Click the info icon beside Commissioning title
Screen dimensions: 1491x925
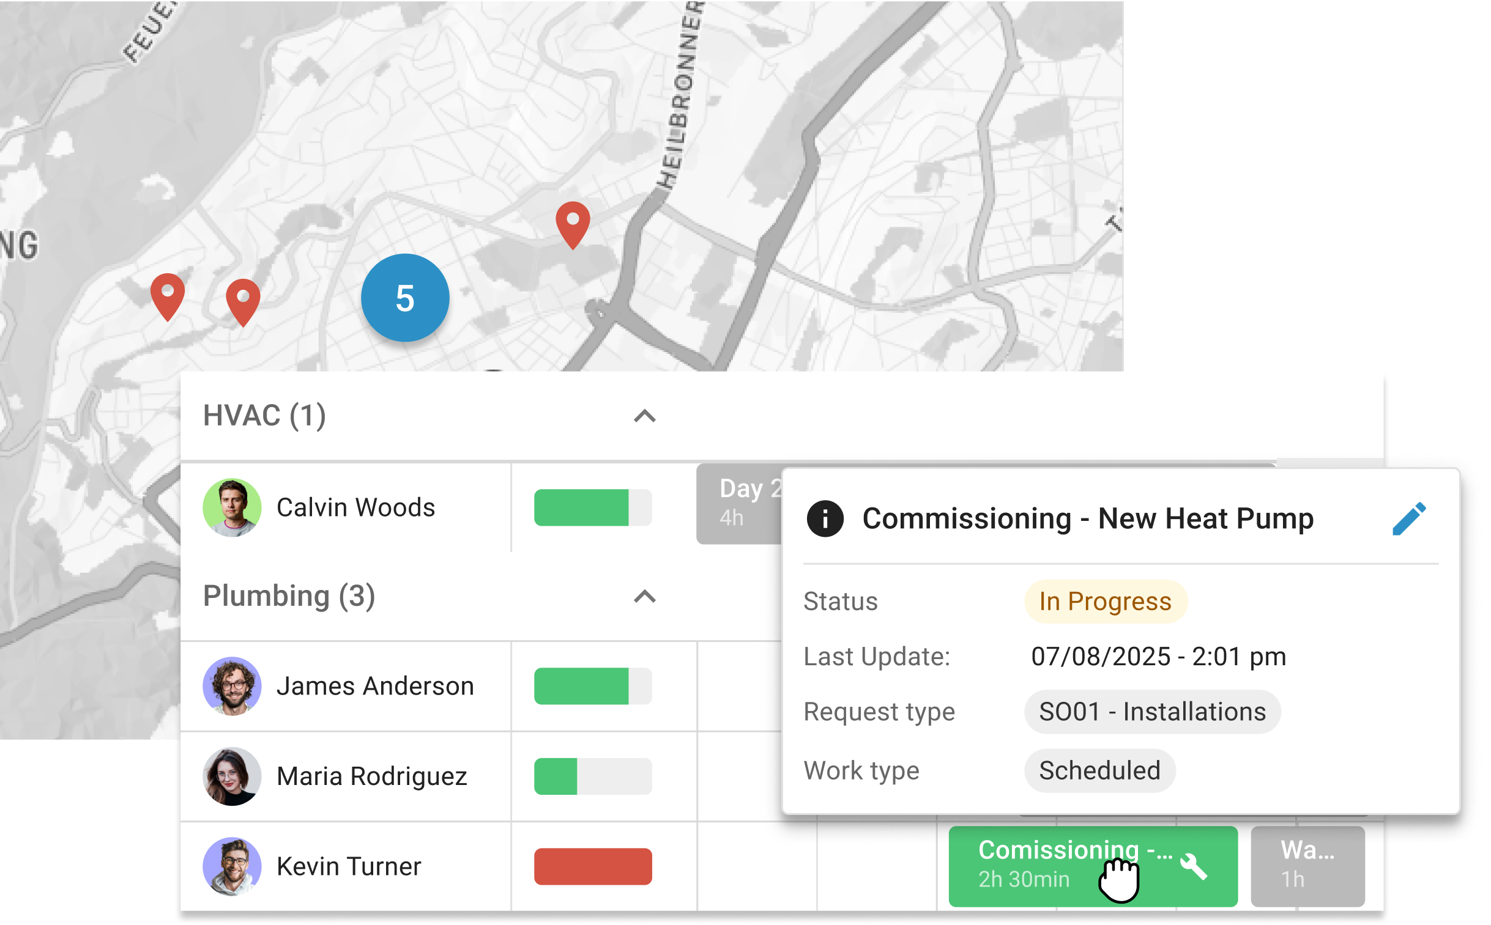pos(825,520)
